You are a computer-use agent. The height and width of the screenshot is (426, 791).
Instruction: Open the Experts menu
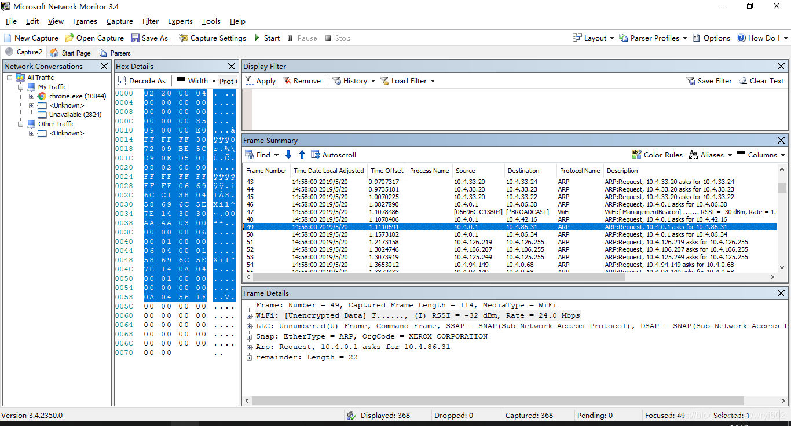point(180,21)
